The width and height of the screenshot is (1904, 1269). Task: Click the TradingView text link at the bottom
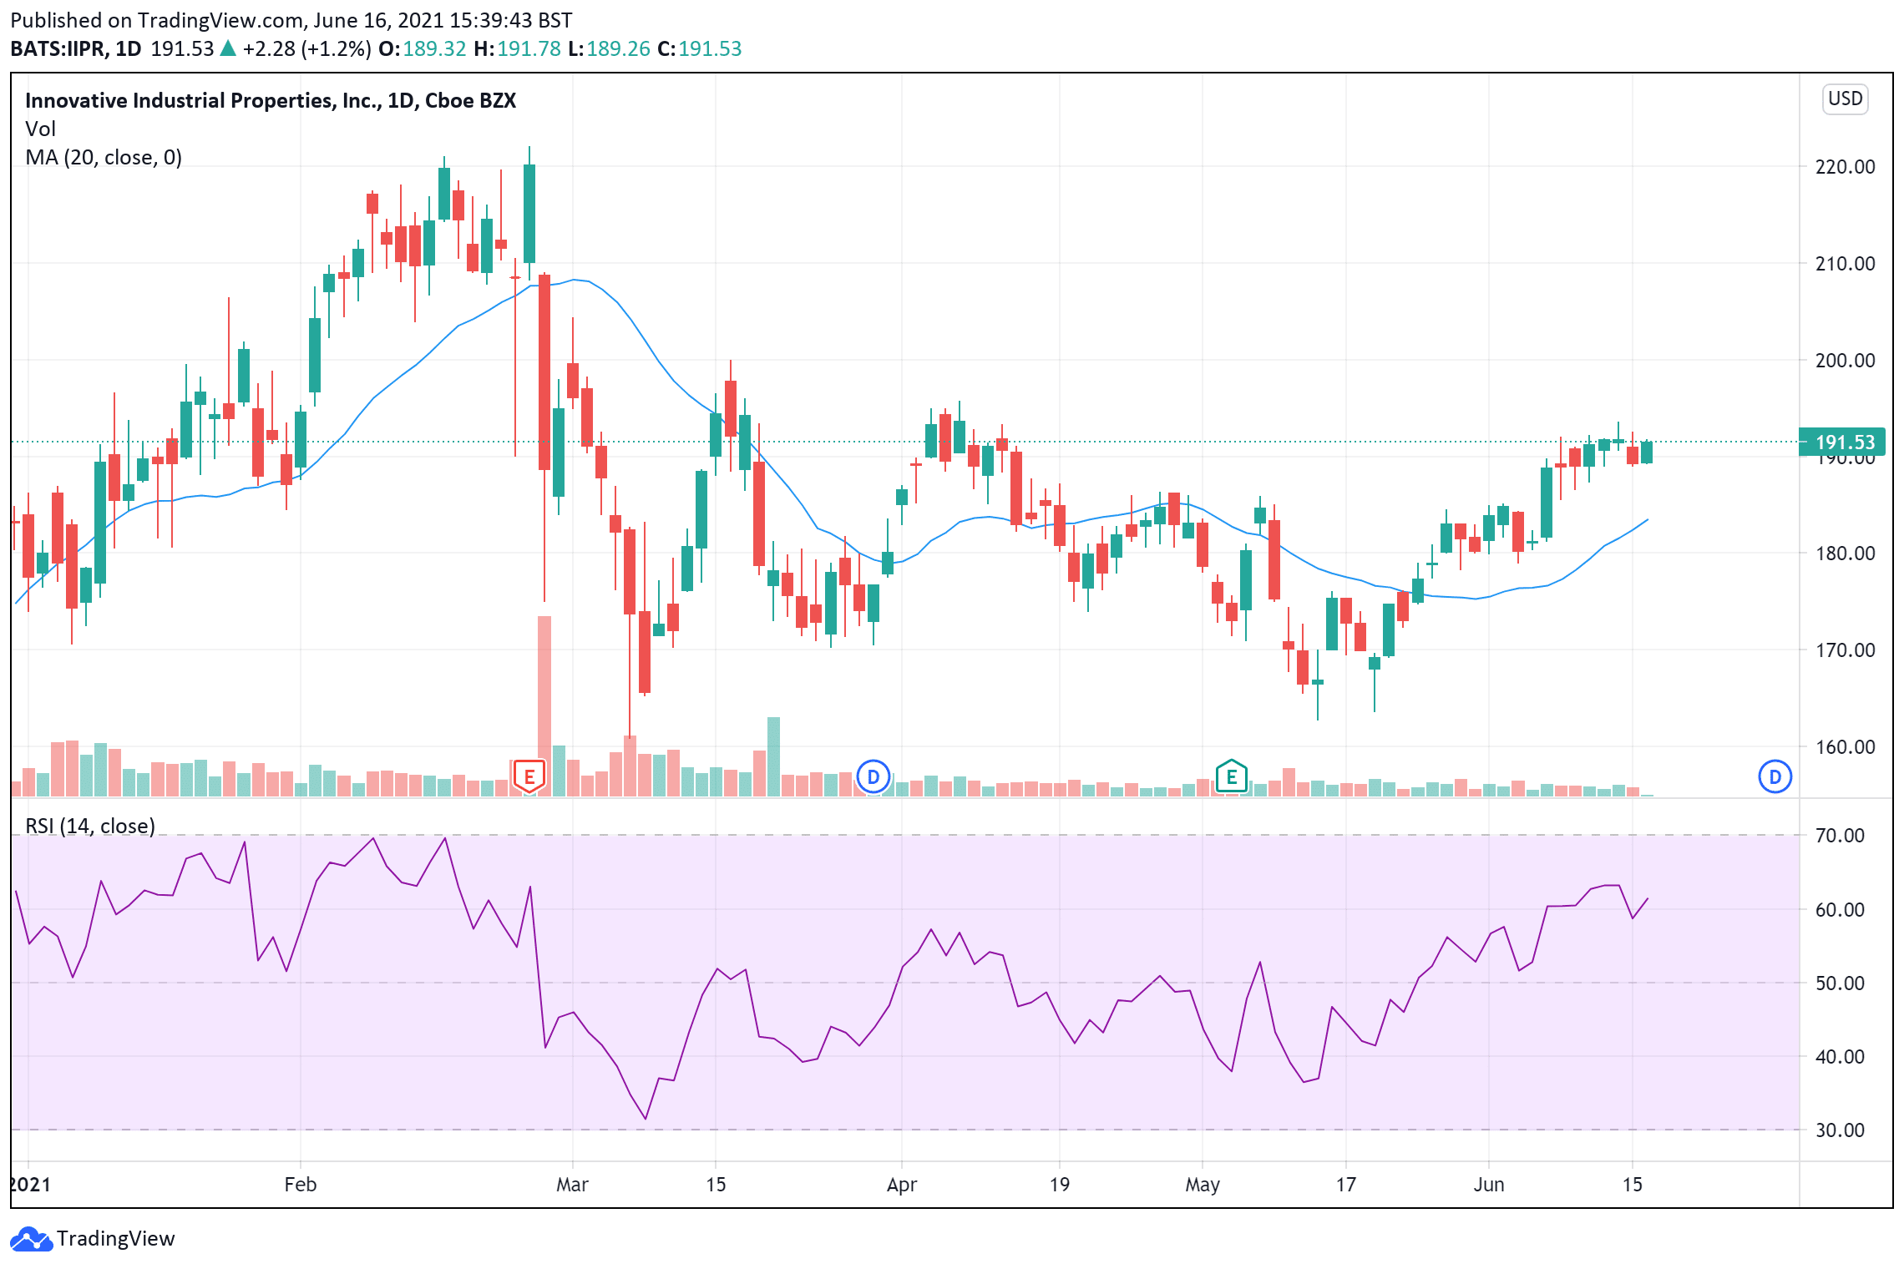116,1239
